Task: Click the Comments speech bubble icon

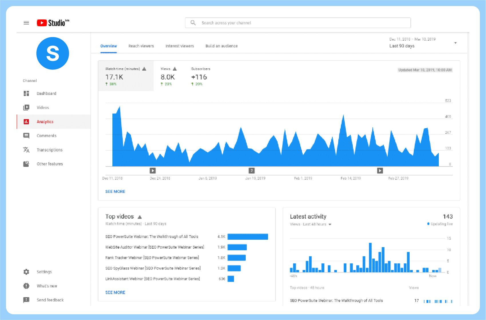Action: click(26, 136)
